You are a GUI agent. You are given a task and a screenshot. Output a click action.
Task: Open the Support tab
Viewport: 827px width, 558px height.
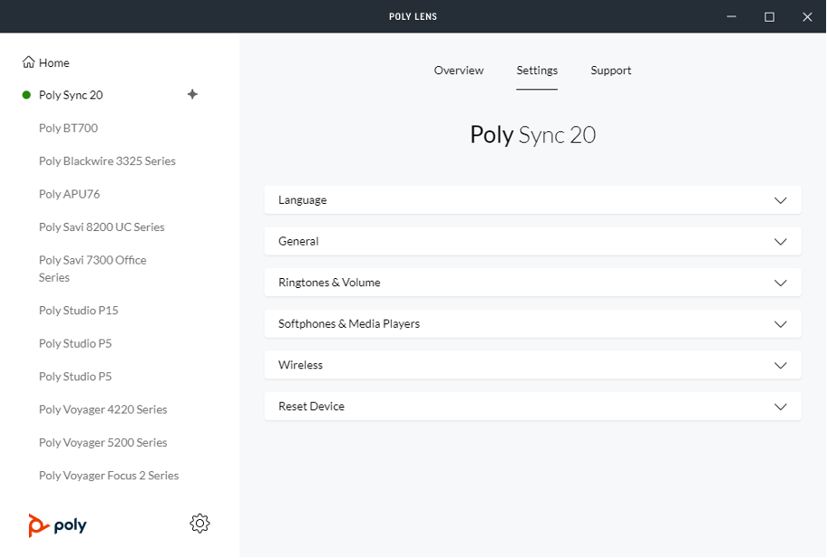[x=610, y=71]
